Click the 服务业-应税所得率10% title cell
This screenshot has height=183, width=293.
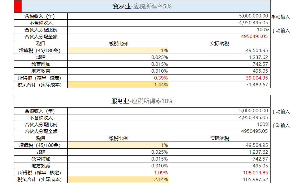142,101
